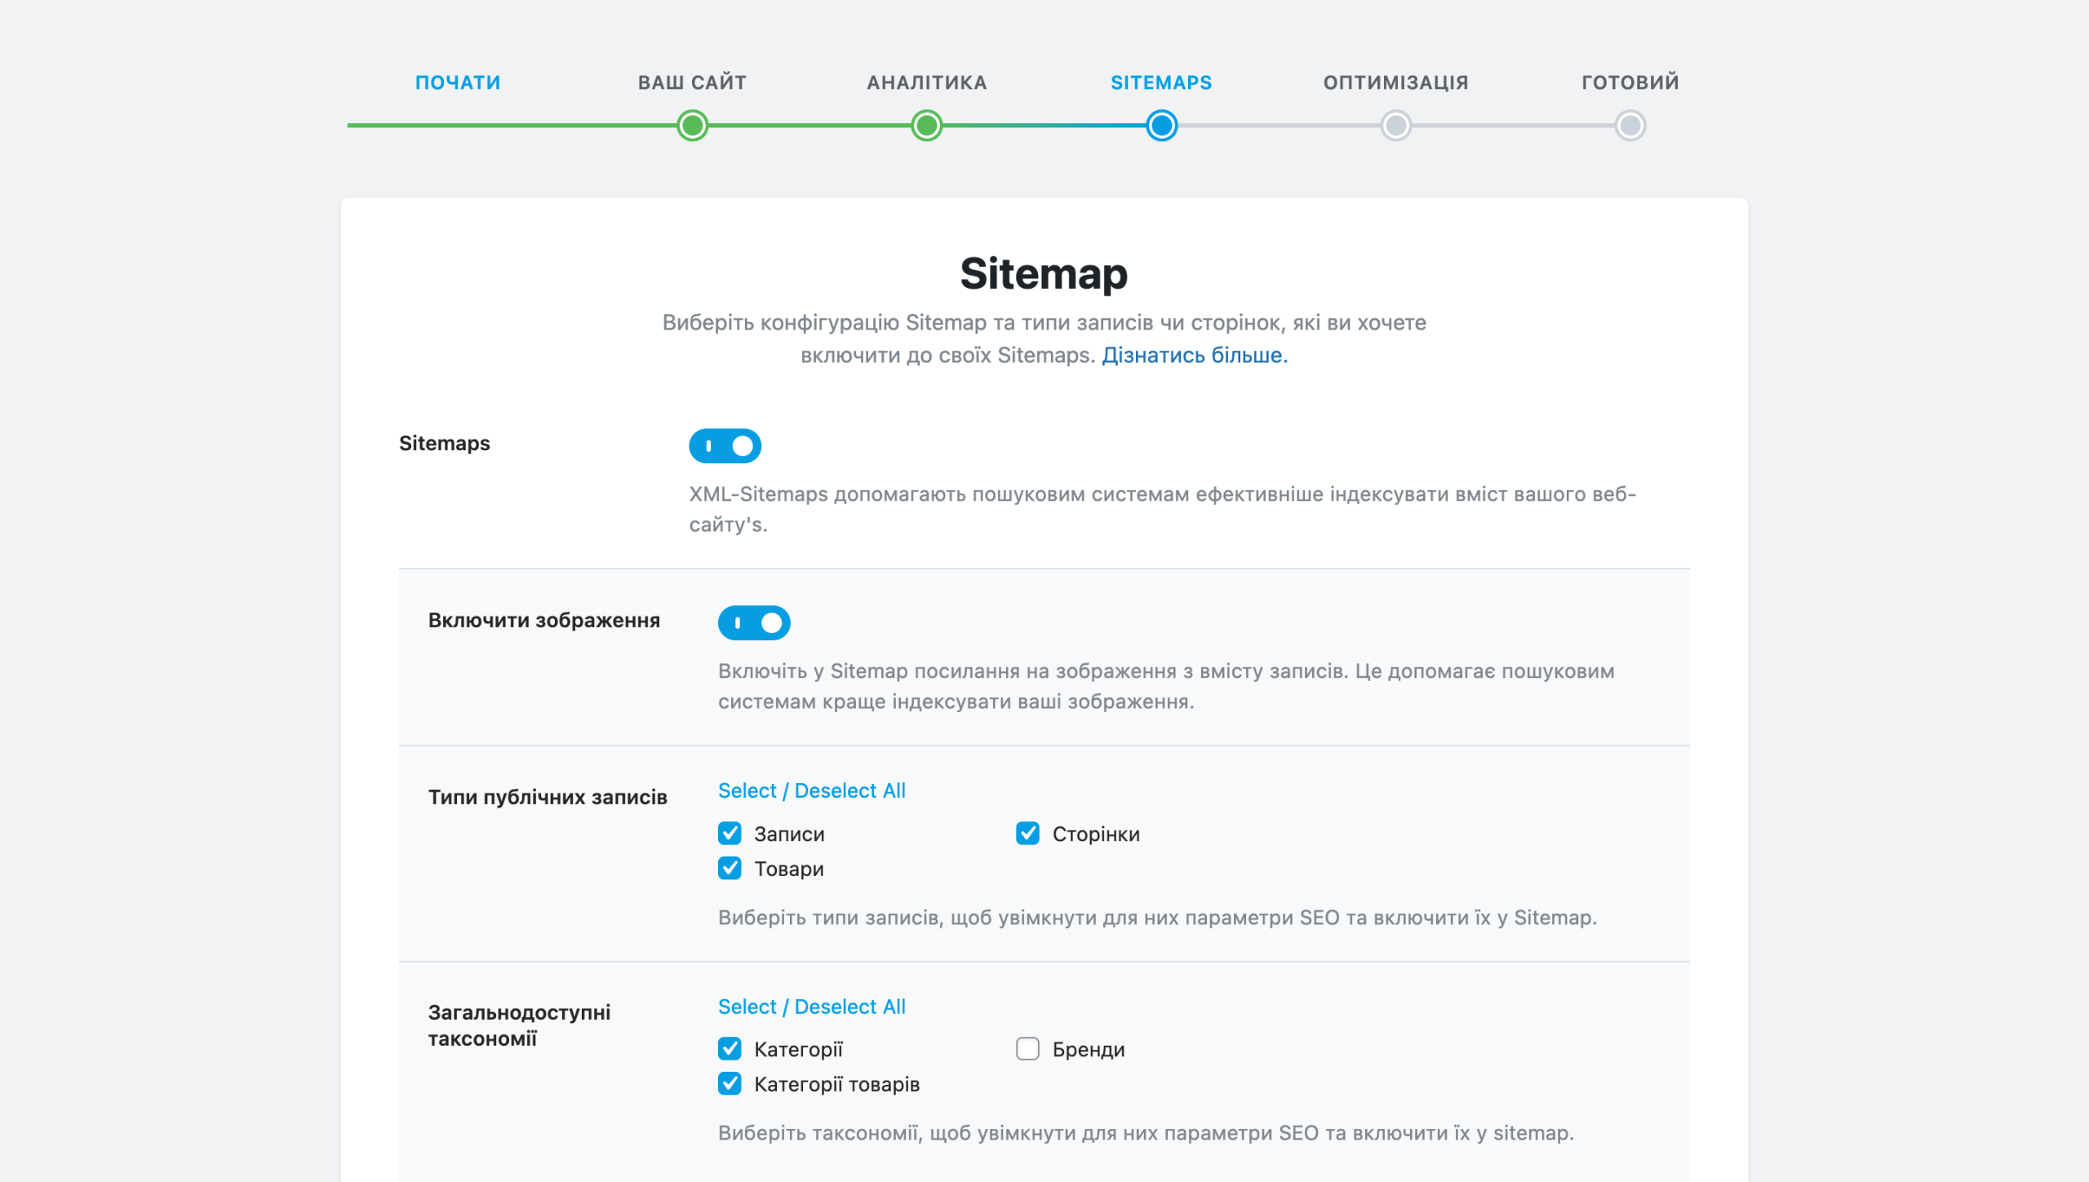Click the Оптимізація step circle
2089x1182 pixels.
(x=1395, y=126)
